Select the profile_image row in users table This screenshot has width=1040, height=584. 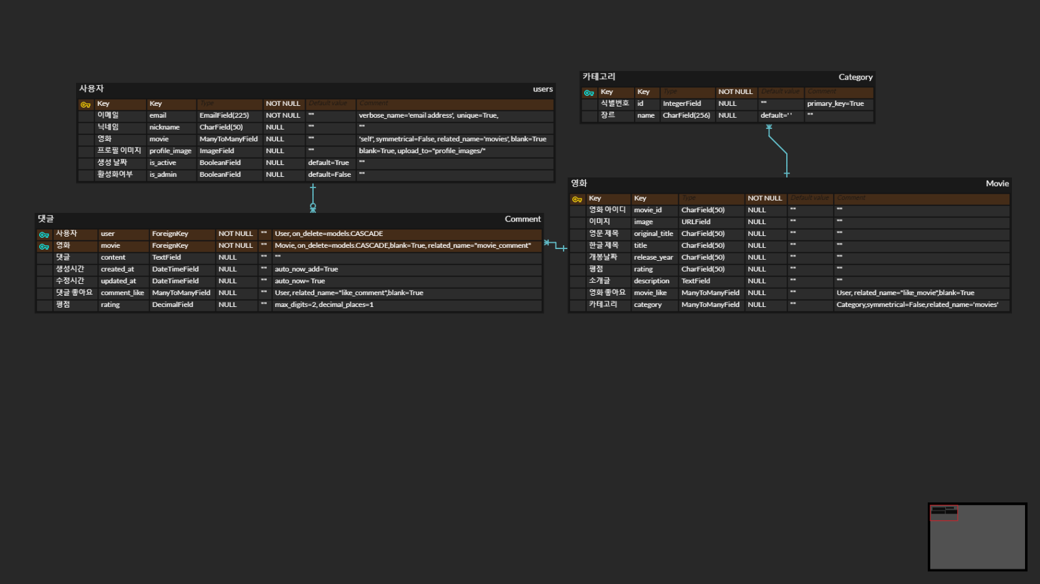pyautogui.click(x=249, y=151)
